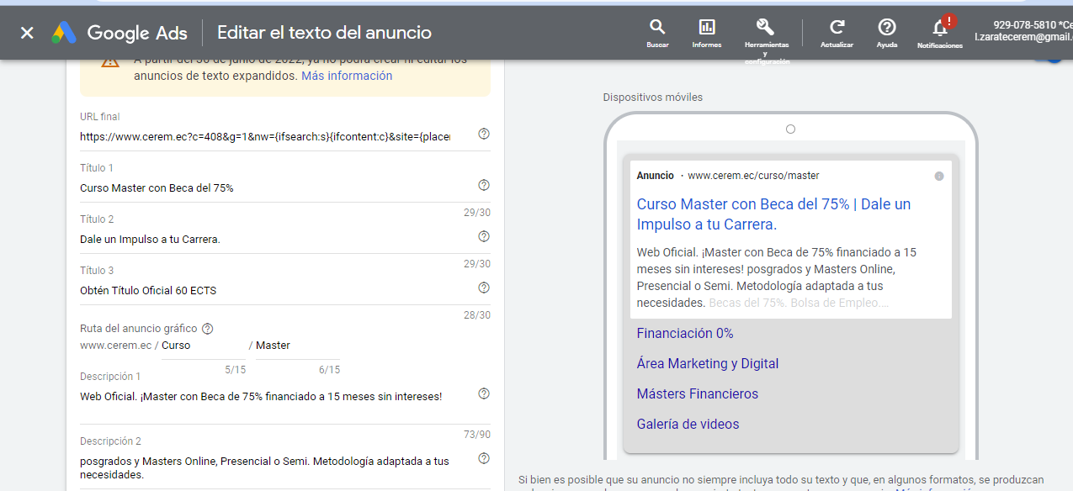The image size is (1073, 491).
Task: Click the 5/15 path character counter
Action: pyautogui.click(x=236, y=370)
